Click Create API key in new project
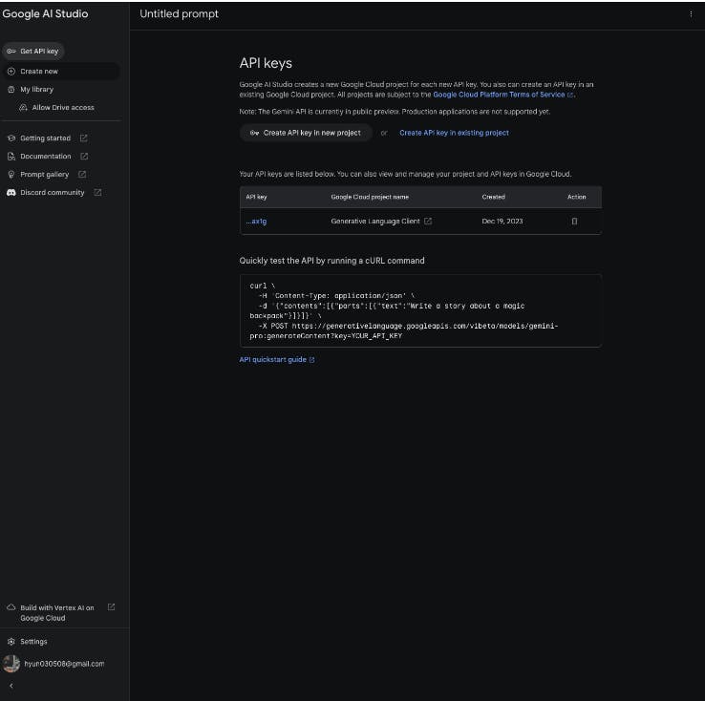Image resolution: width=705 pixels, height=701 pixels. pos(306,133)
